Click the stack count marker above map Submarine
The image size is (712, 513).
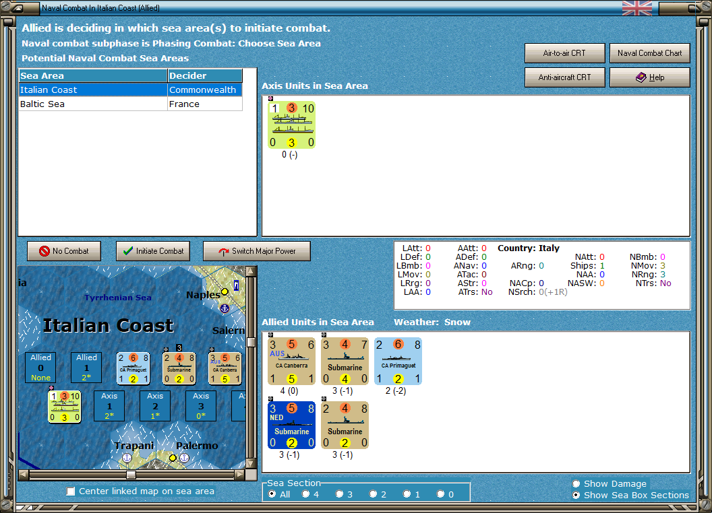[x=179, y=348]
